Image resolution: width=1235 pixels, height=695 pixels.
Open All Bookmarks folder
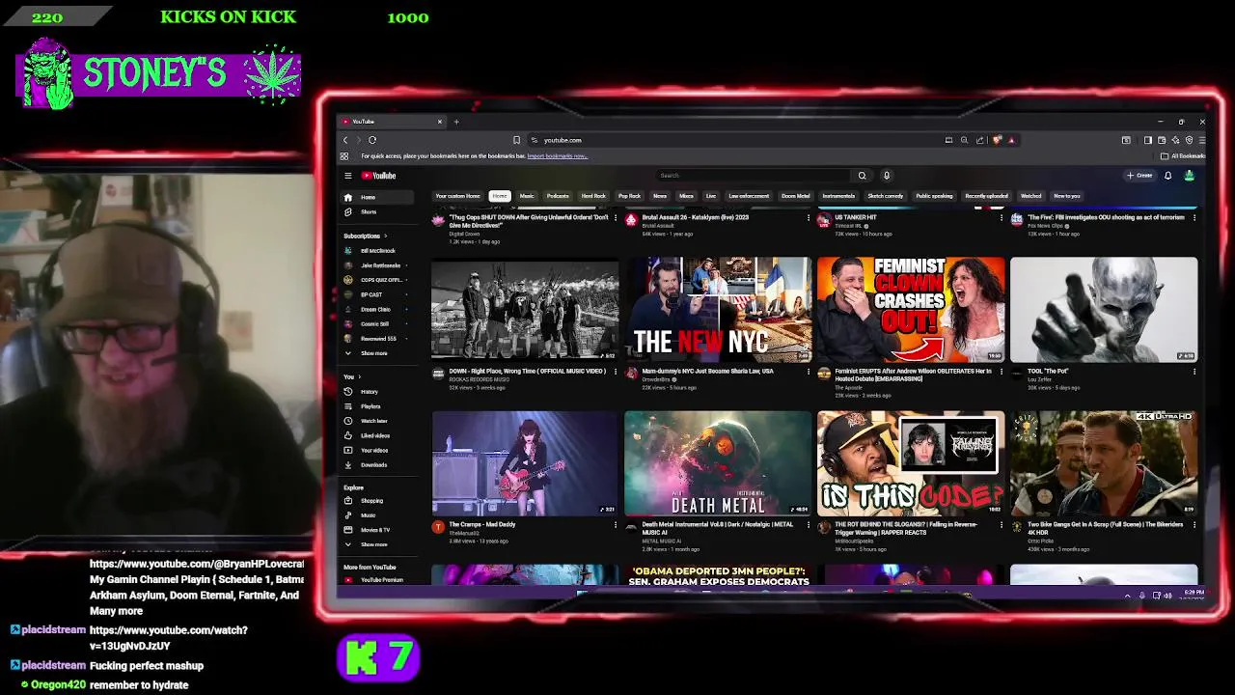1183,156
